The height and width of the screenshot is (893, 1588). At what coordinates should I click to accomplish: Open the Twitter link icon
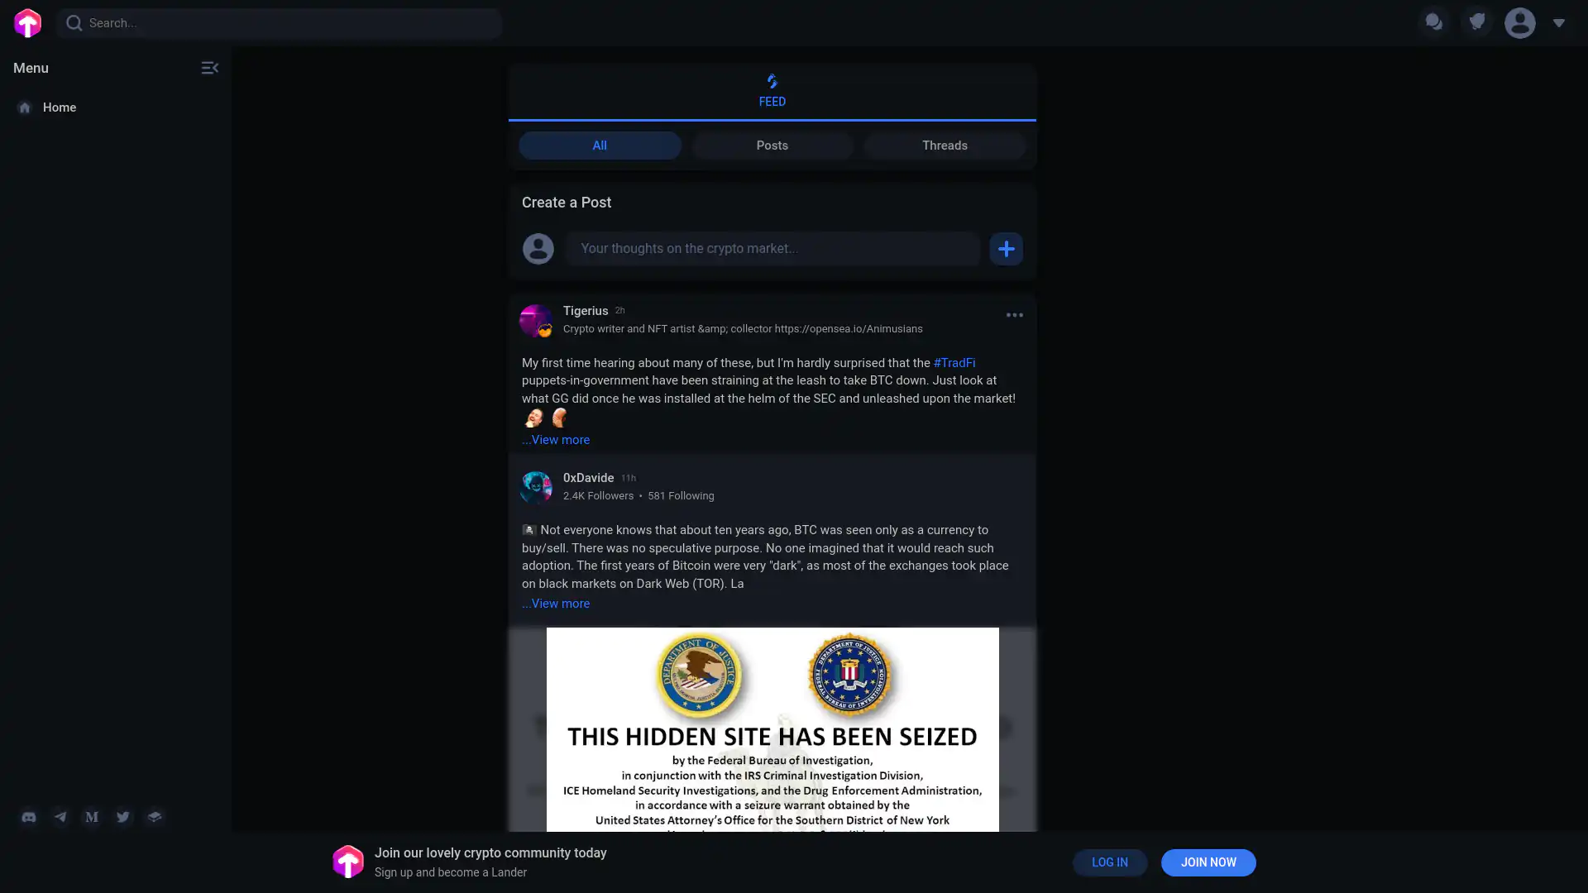(x=123, y=817)
